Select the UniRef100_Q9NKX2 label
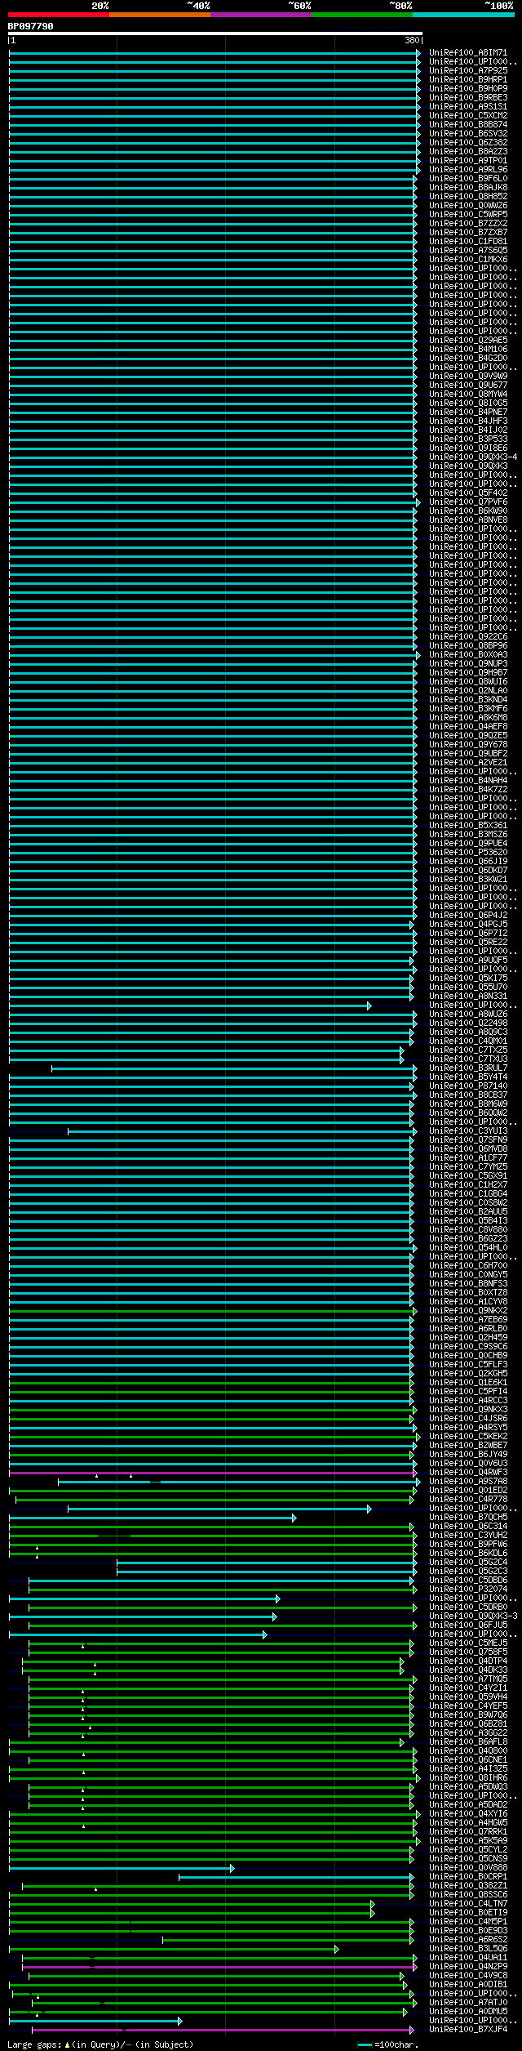Image resolution: width=522 pixels, height=2051 pixels. [468, 1311]
